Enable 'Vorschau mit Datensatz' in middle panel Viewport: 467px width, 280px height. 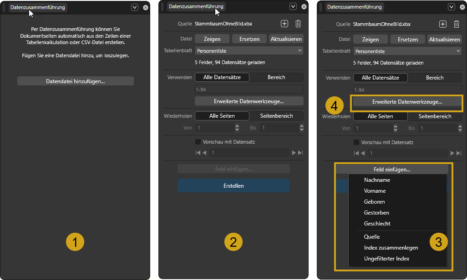click(198, 142)
